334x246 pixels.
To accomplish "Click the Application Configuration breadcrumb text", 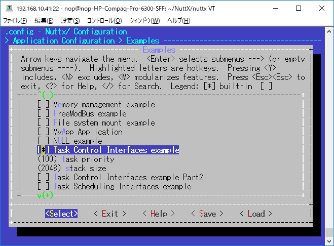I will (64, 40).
